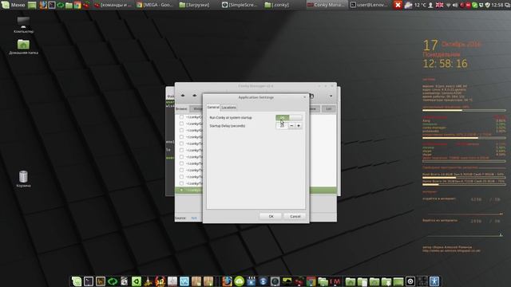Check the fourth conky widget checkbox
The image size is (511, 287).
pyautogui.click(x=181, y=137)
